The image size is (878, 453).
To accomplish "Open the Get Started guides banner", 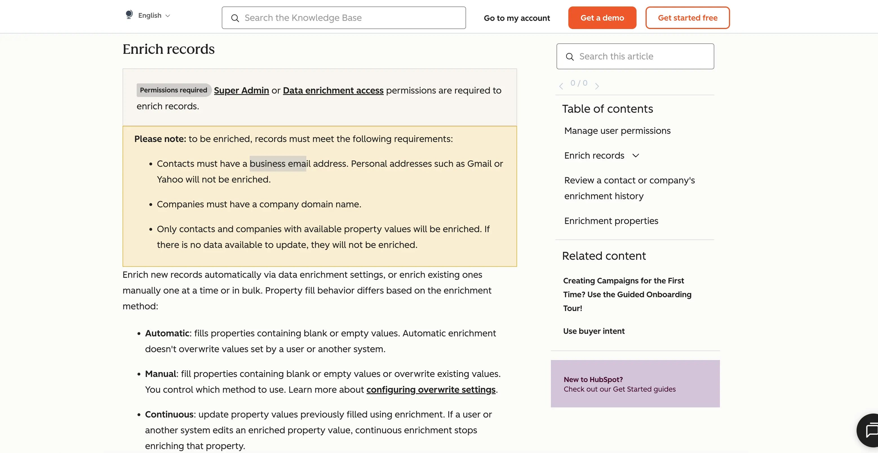I will [635, 384].
